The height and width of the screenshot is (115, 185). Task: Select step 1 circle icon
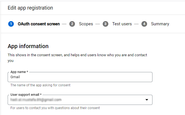11,24
